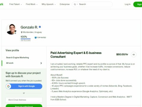Expand the Find Work menu
The width and height of the screenshot is (142, 107).
[32, 4]
